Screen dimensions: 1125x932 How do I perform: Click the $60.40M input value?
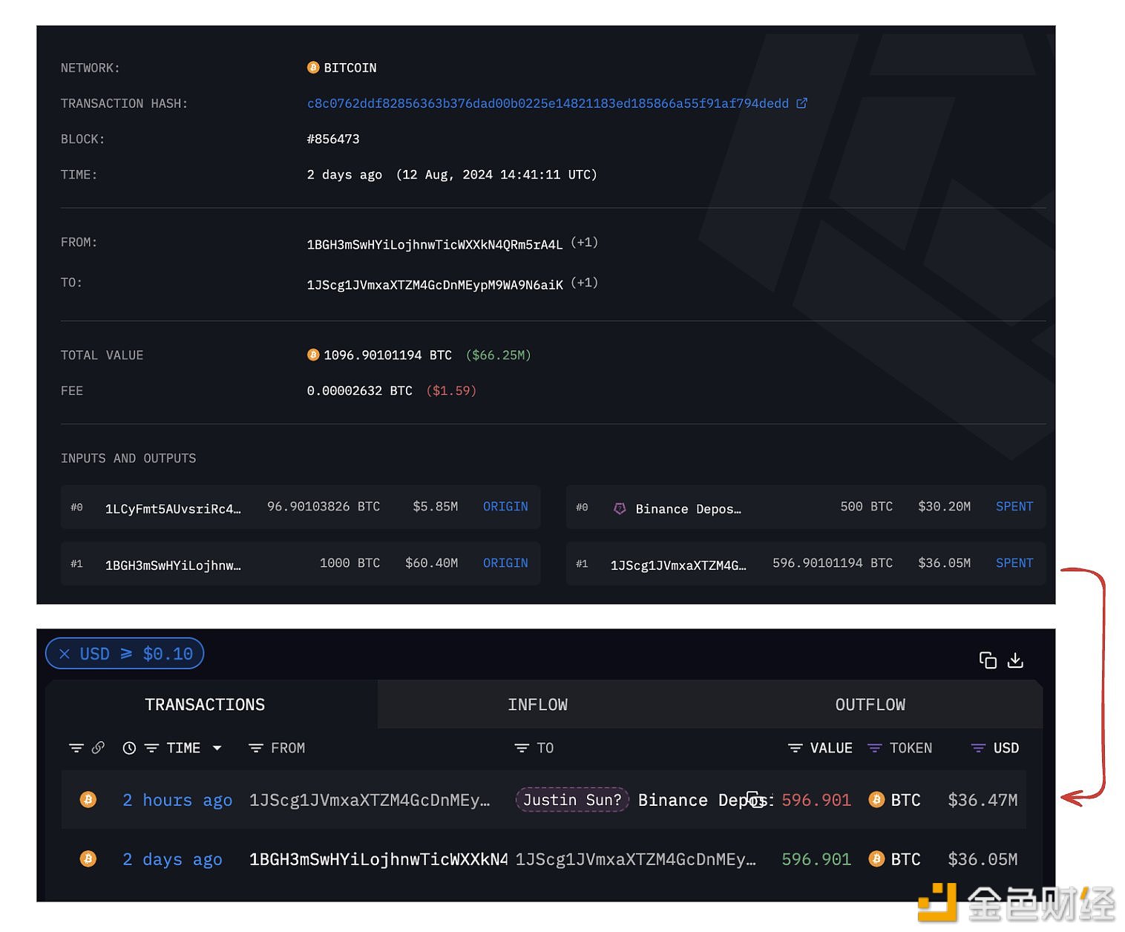pyautogui.click(x=431, y=563)
